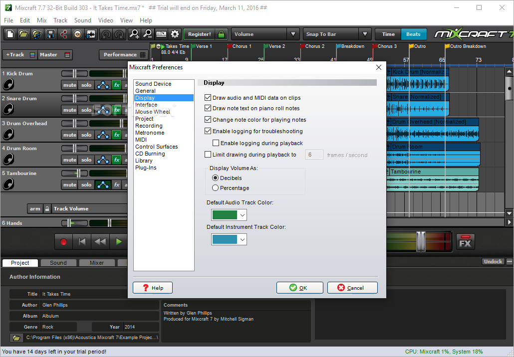The width and height of the screenshot is (514, 357).
Task: Click the Mix Down to Audio icon
Action: 91,34
